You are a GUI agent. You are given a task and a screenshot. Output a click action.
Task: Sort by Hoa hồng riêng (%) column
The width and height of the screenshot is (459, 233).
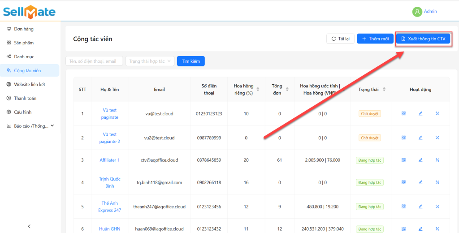tap(258, 90)
